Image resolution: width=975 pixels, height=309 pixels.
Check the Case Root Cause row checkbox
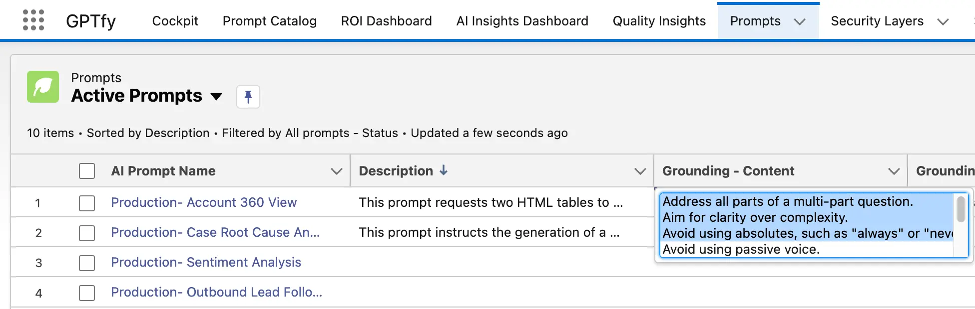click(x=87, y=233)
